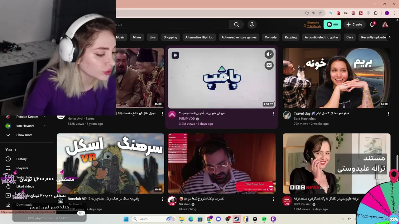Select the Shopping category chip
The height and width of the screenshot is (224, 399).
[x=170, y=37]
